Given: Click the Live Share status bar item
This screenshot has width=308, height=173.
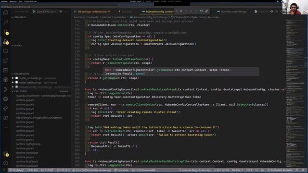Looking at the screenshot, I should [121, 170].
